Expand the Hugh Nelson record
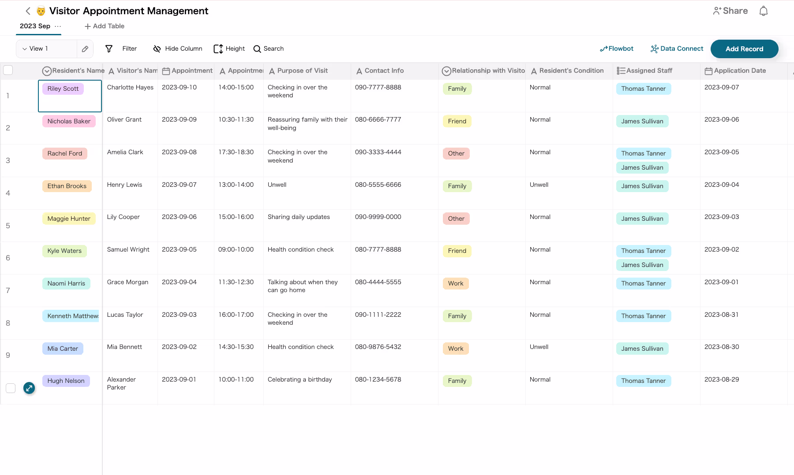 [x=29, y=388]
